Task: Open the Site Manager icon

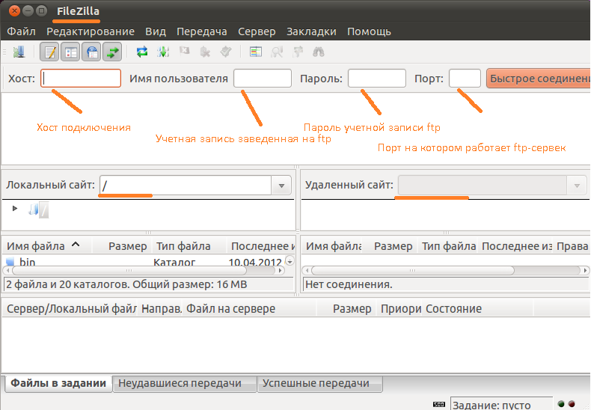Action: (x=19, y=52)
